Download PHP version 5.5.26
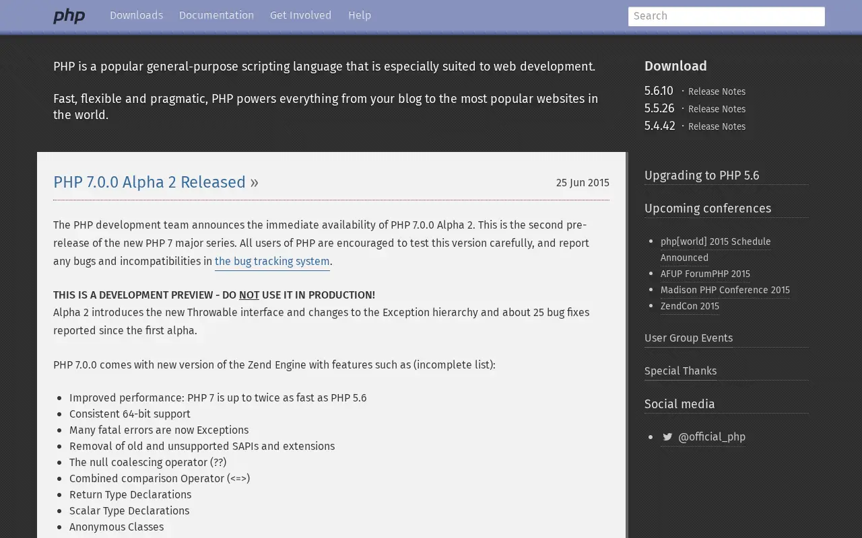The image size is (862, 538). [659, 108]
